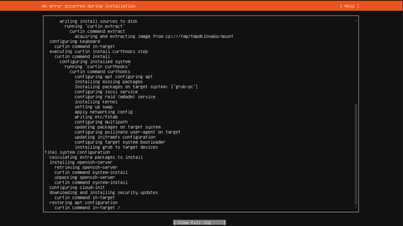This screenshot has height=226, width=403.
Task: Click the empty scrollbar track above the thumb
Action: 356,63
